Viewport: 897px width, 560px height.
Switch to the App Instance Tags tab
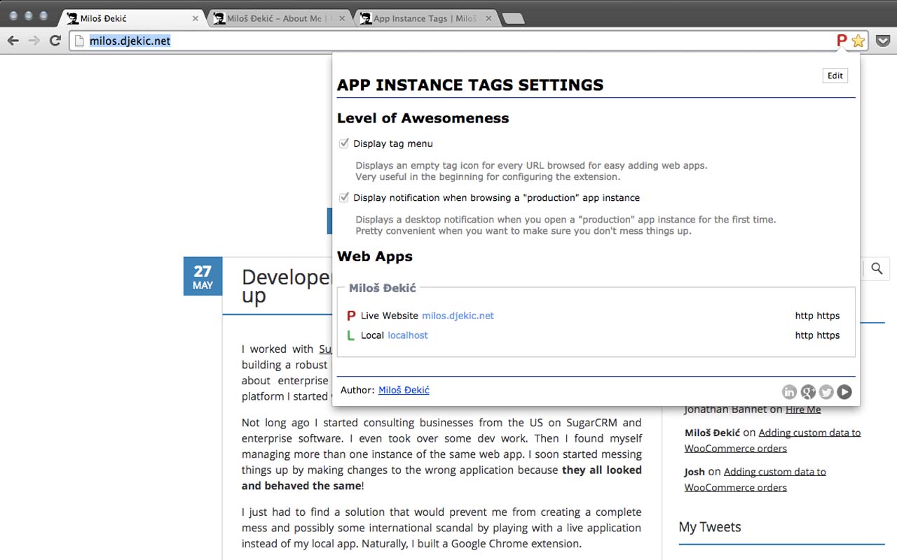pos(424,18)
